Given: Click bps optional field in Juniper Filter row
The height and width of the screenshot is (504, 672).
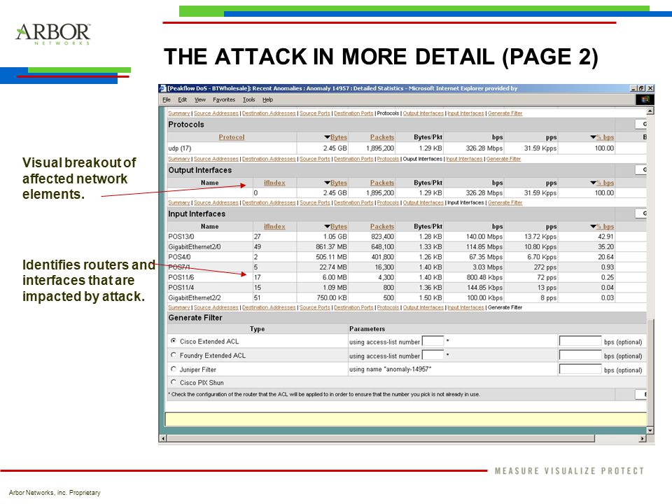Looking at the screenshot, I should 580,369.
